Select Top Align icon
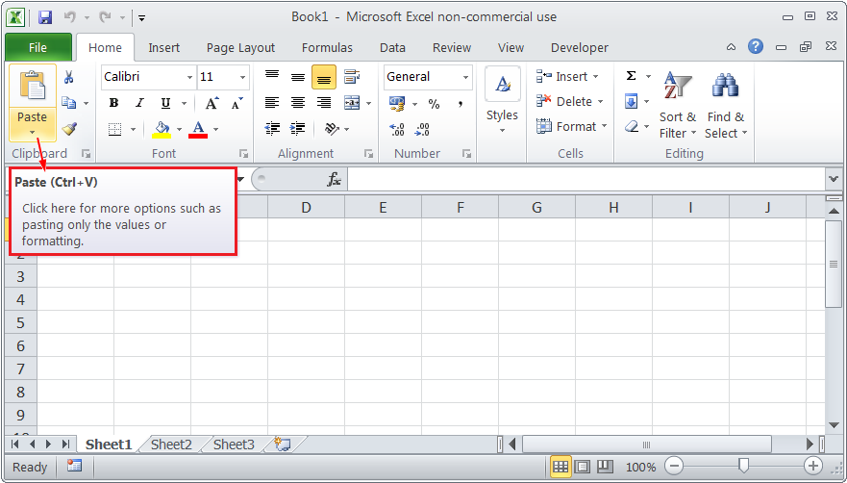The image size is (847, 483). [x=272, y=77]
